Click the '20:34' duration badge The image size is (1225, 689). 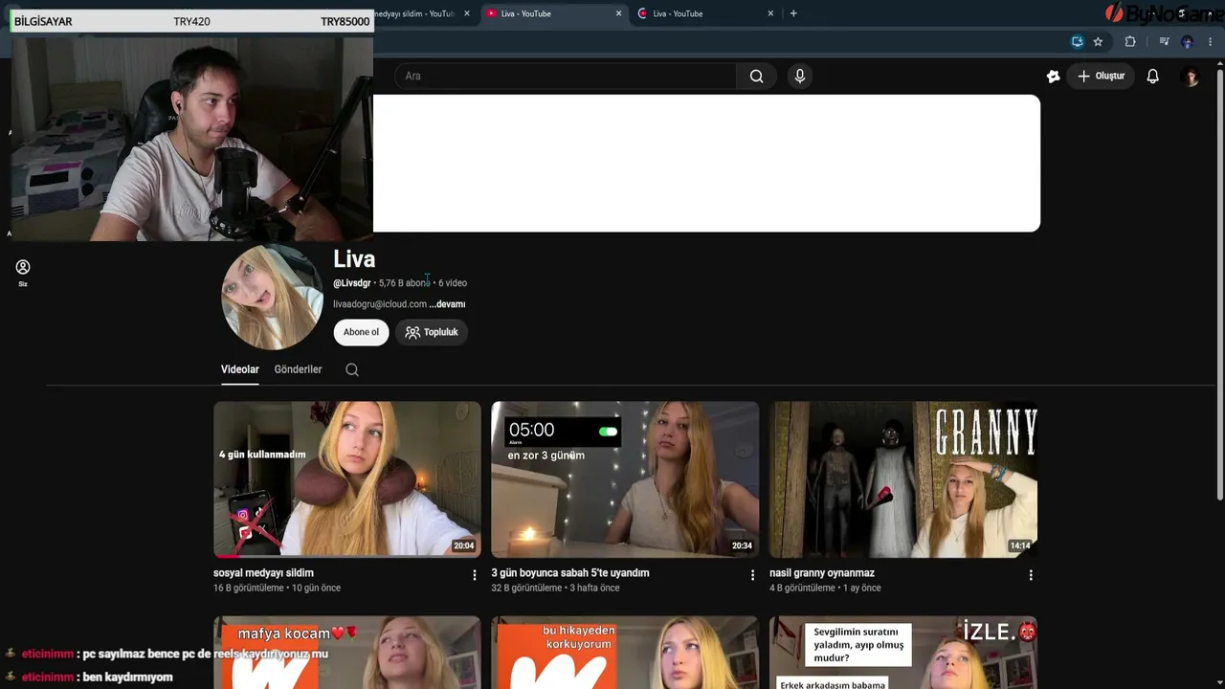742,546
